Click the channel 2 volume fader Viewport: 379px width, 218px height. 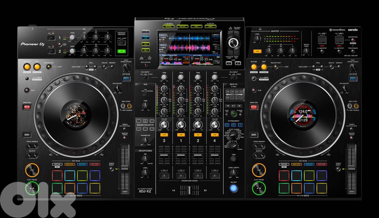pos(197,156)
